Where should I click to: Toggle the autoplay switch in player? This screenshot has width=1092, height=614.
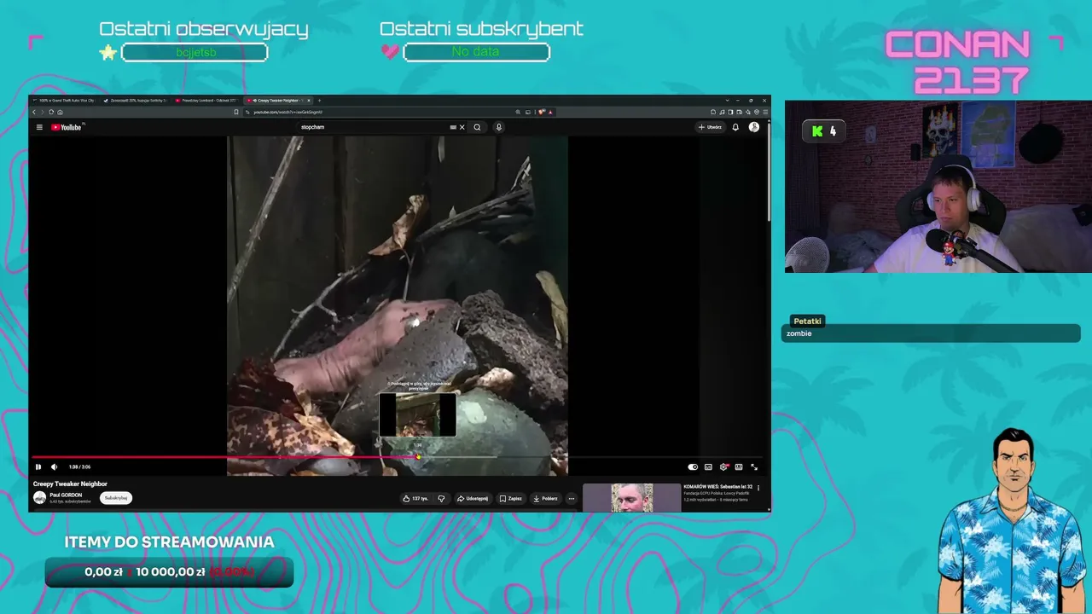click(x=693, y=466)
